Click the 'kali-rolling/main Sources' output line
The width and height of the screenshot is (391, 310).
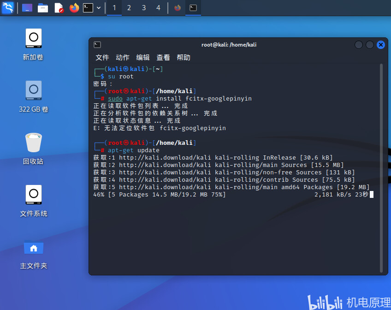click(219, 165)
